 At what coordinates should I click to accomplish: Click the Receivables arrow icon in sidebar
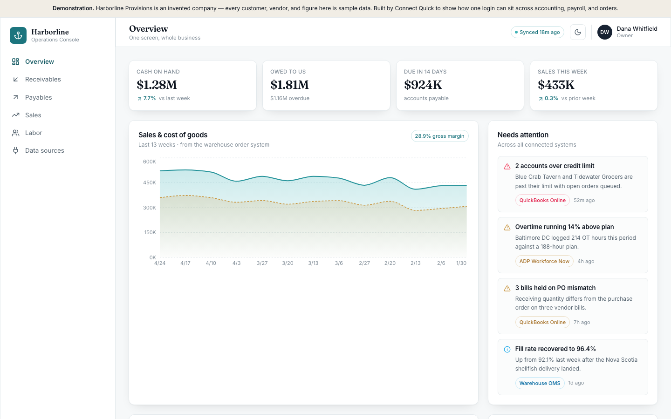click(x=15, y=80)
